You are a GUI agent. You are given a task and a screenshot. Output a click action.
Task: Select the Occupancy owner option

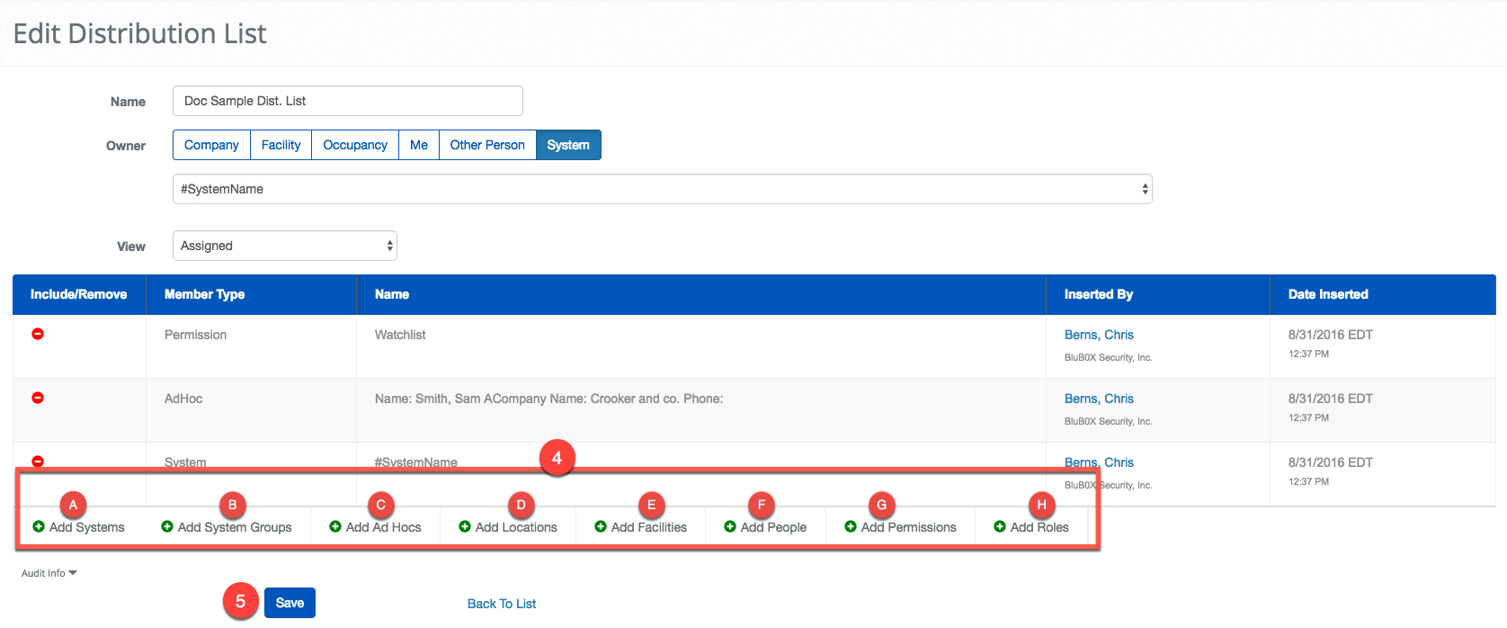pos(355,145)
